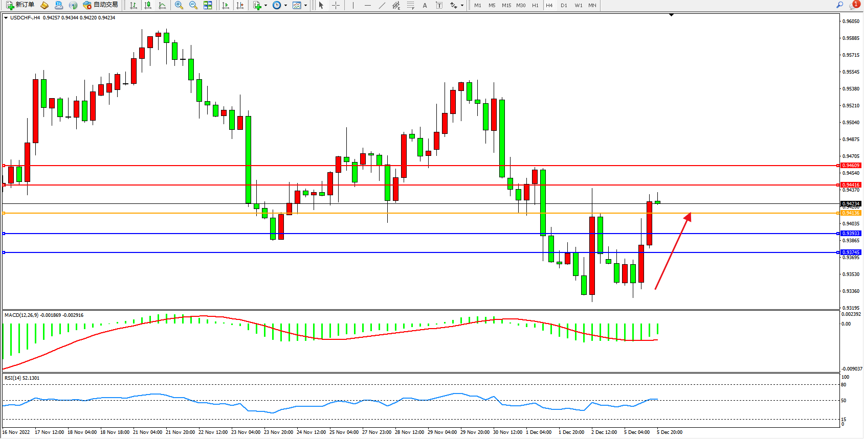This screenshot has width=864, height=439.
Task: Zoom out of the chart
Action: tap(193, 5)
